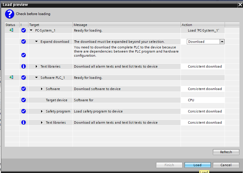Click the checkmark icon for Target device
Viewport: 243px width, 173px height.
click(x=24, y=100)
